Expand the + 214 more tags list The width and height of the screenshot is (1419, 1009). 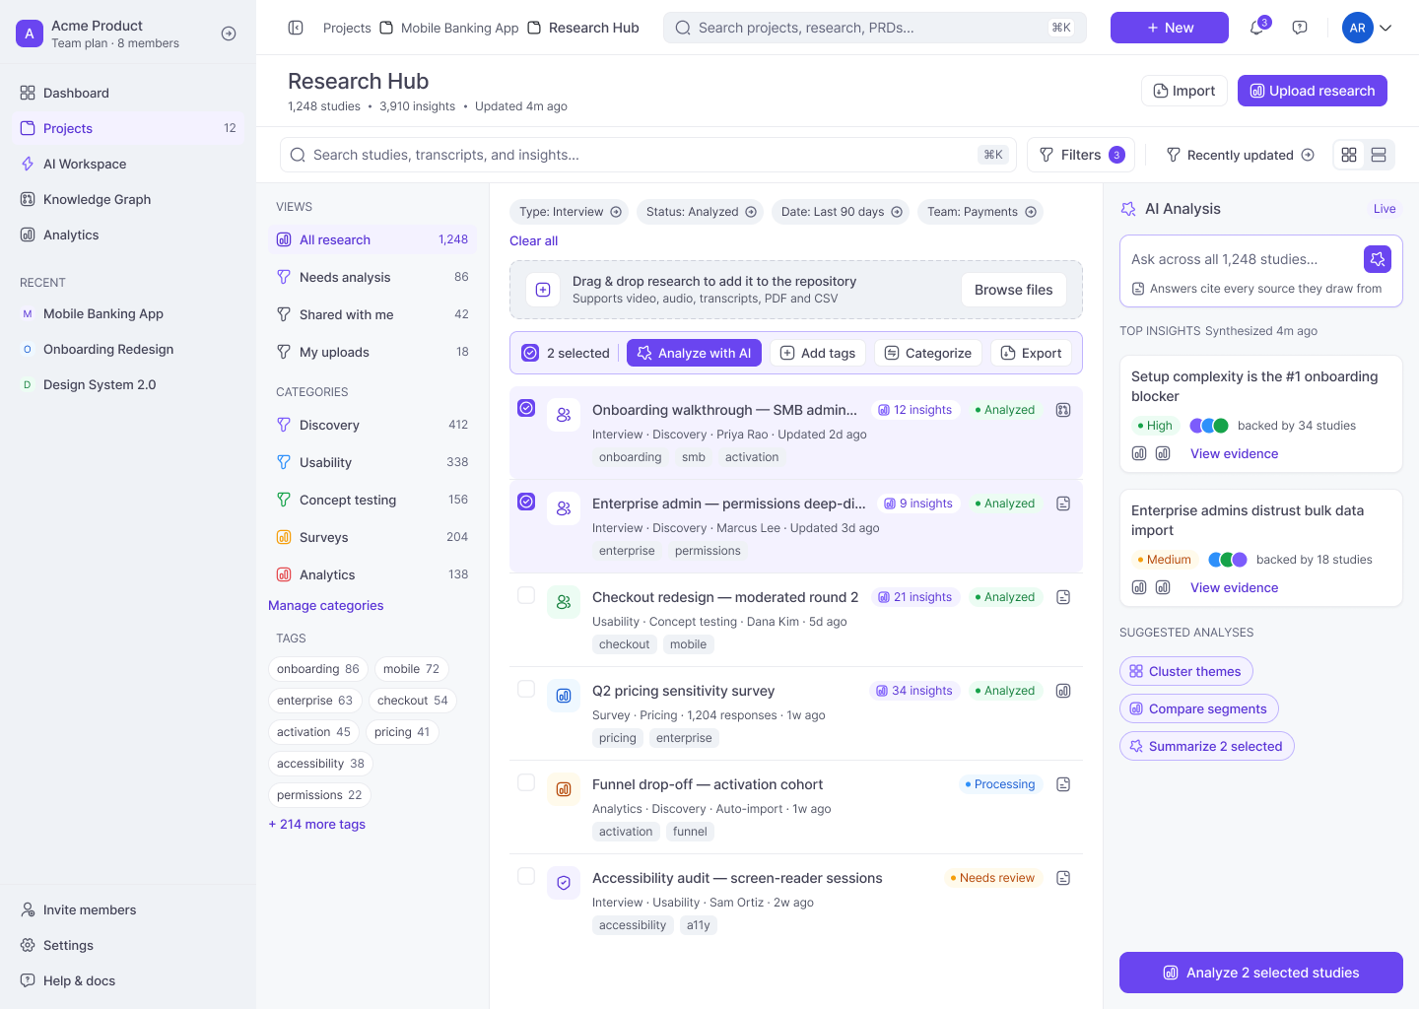(317, 824)
